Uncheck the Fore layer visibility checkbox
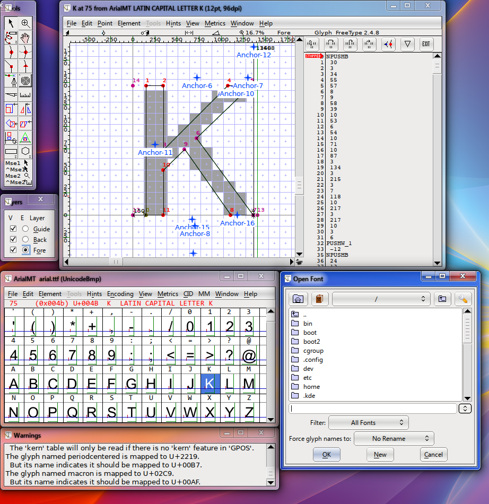Viewport: 489px width, 504px height. tap(13, 250)
